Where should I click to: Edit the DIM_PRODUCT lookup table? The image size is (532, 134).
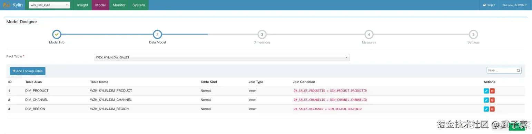486,91
